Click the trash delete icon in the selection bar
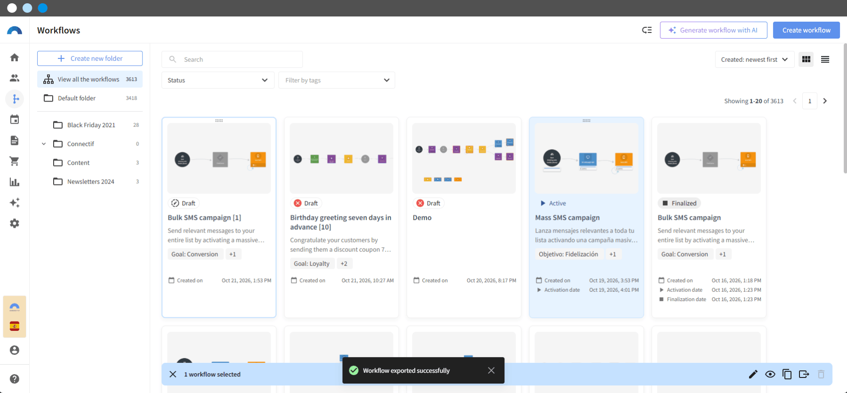The width and height of the screenshot is (847, 393). (821, 374)
